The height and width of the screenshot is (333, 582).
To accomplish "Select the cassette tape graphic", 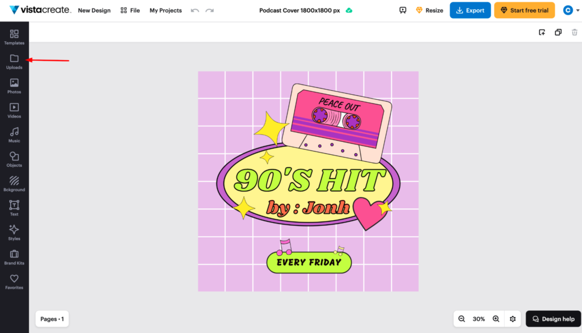I will (337, 123).
